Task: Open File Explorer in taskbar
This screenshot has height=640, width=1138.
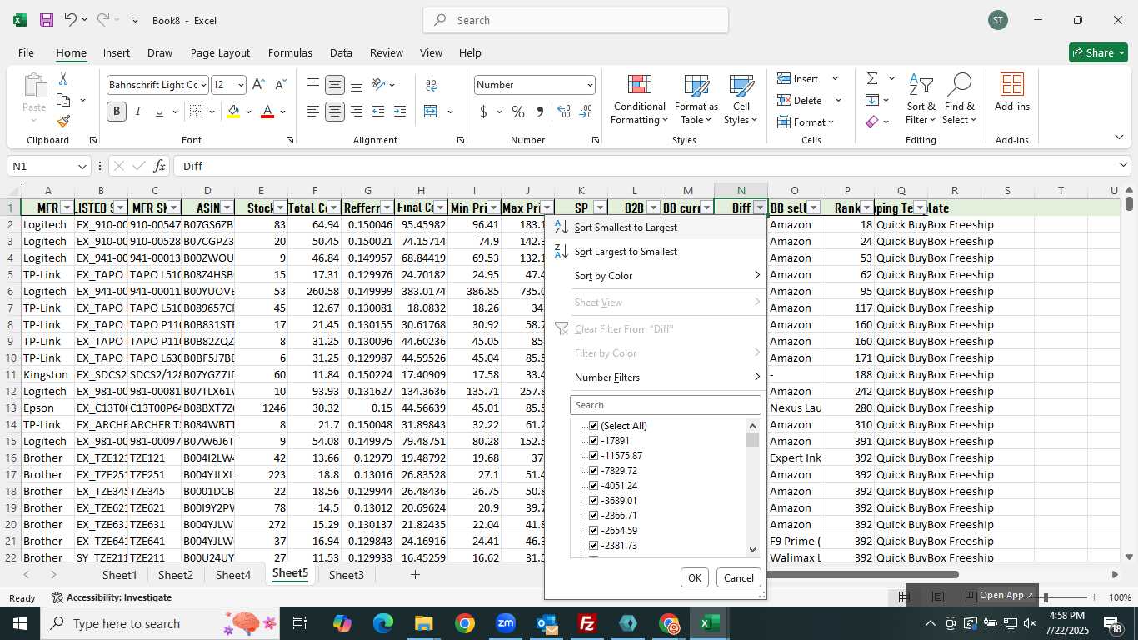Action: coord(424,623)
